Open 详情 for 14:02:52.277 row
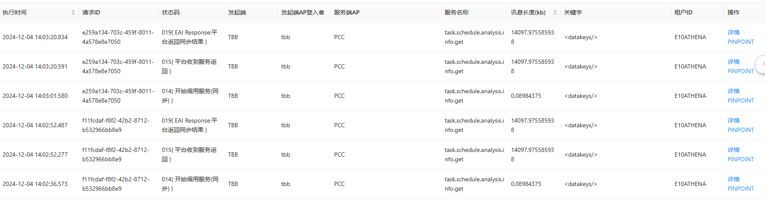The image size is (765, 203). point(733,150)
